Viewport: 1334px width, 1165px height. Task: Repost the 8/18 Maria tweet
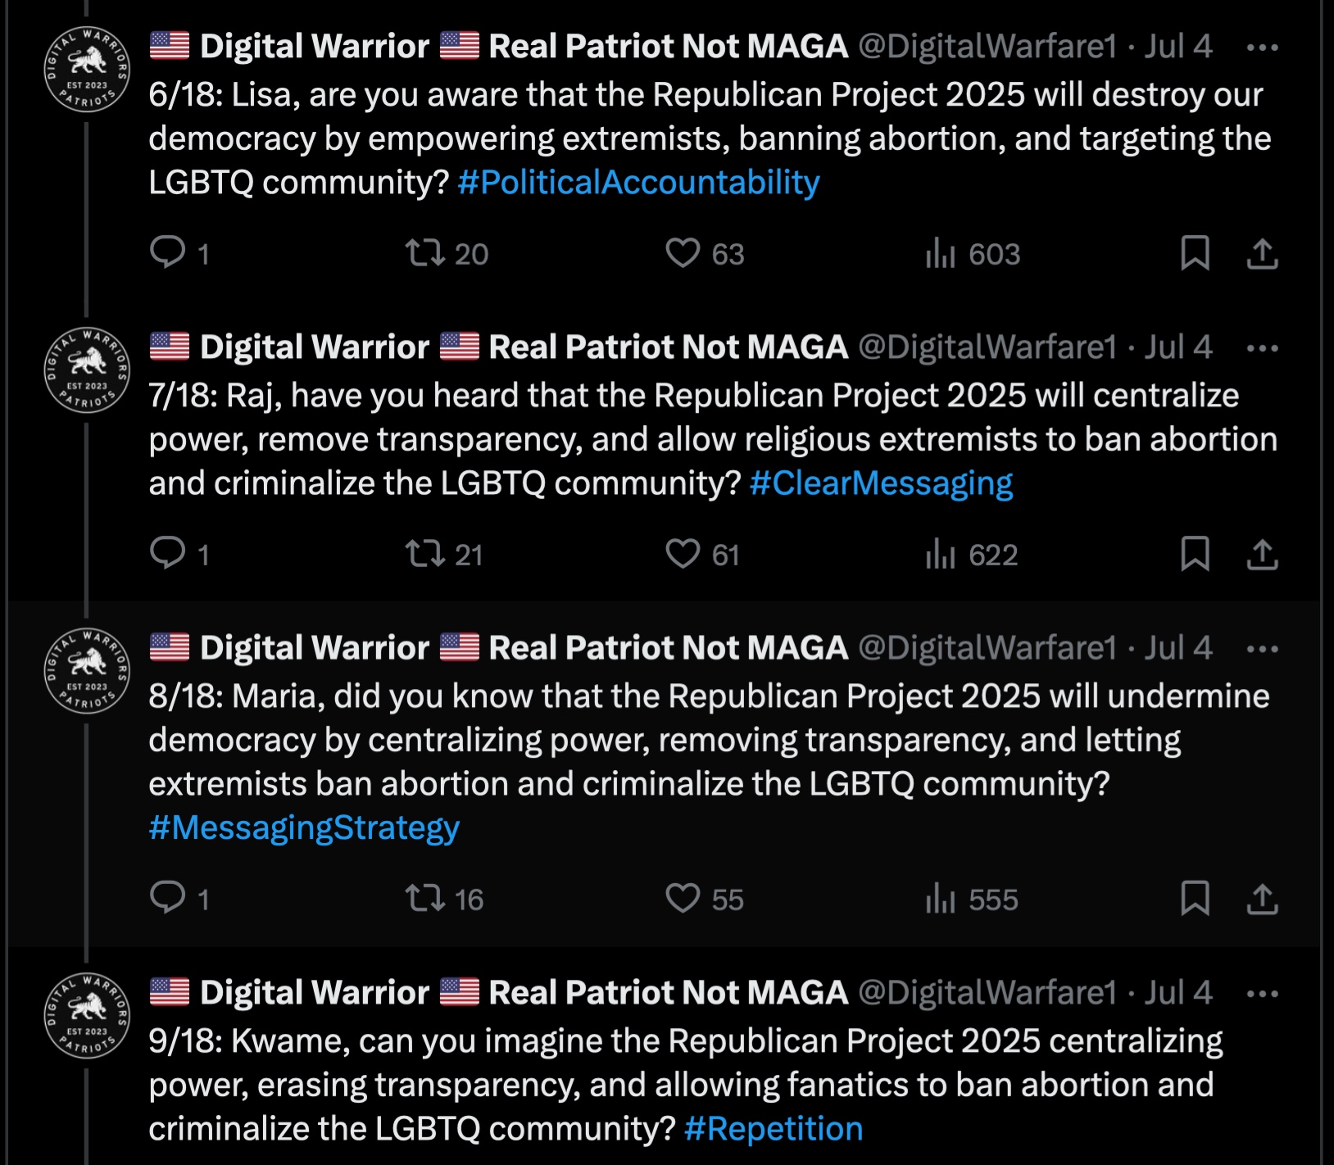pos(426,899)
